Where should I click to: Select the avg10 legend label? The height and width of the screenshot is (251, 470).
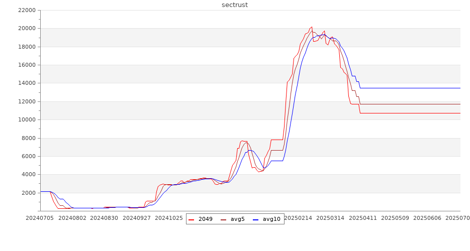tap(271, 219)
